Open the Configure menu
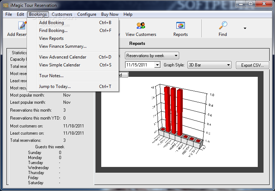This screenshot has width=275, height=191. (87, 14)
